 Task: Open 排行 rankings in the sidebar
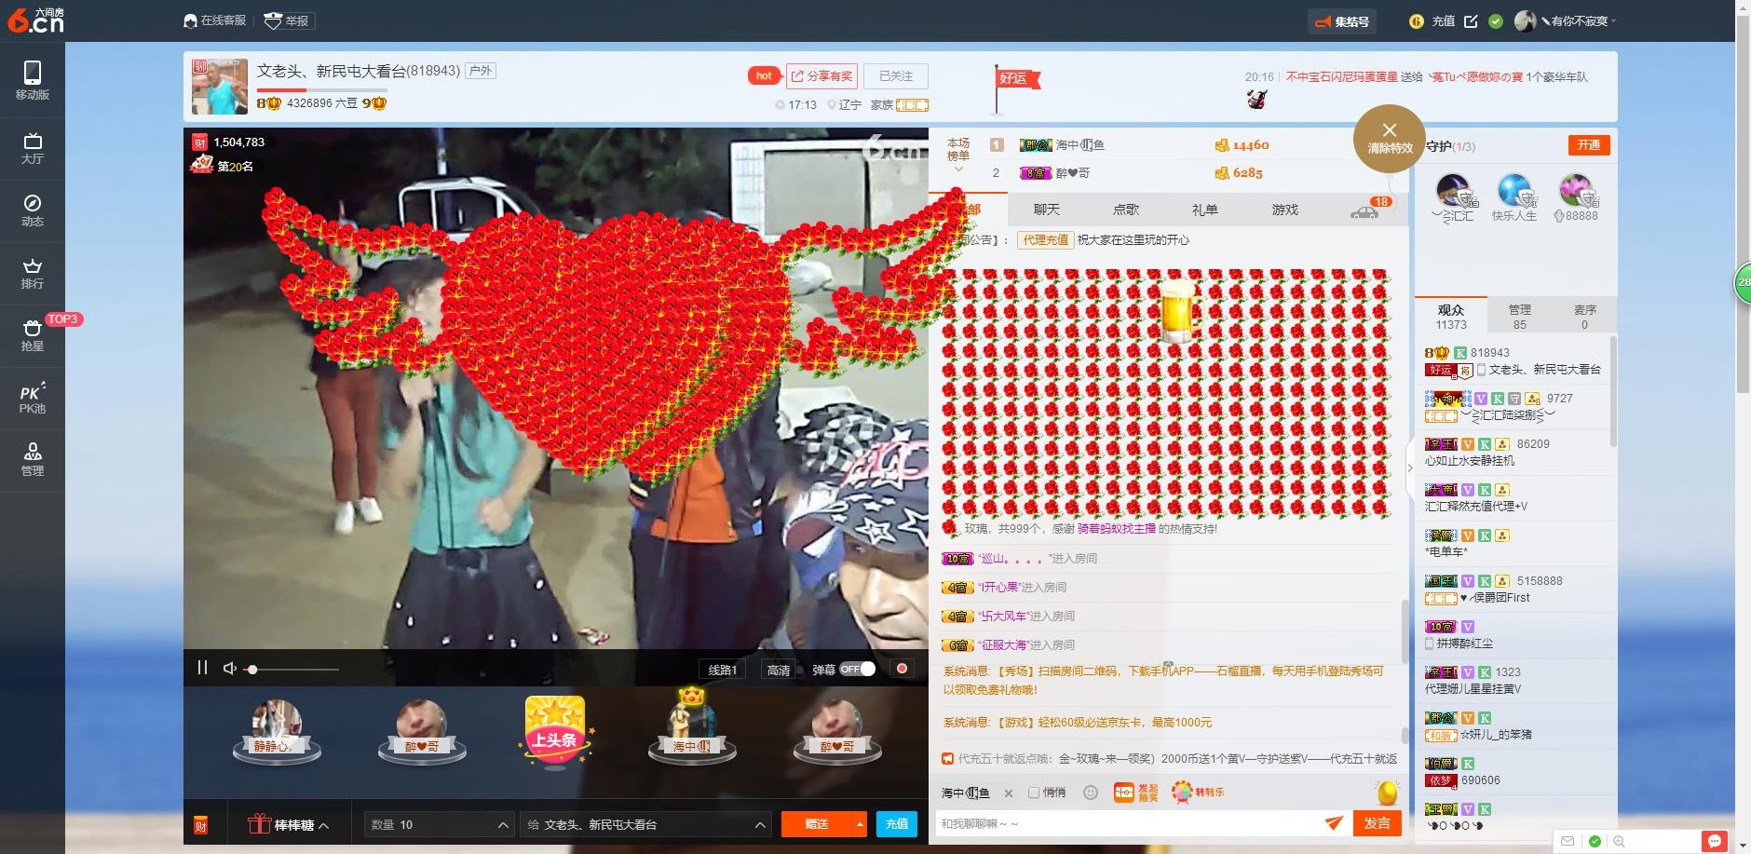(33, 273)
